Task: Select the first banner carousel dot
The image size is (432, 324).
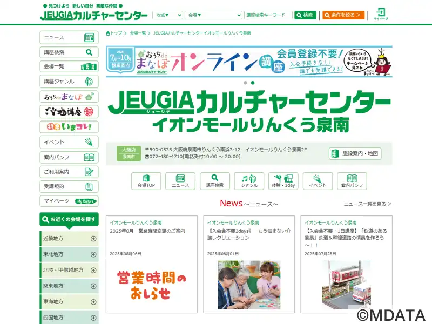Action: coord(246,83)
